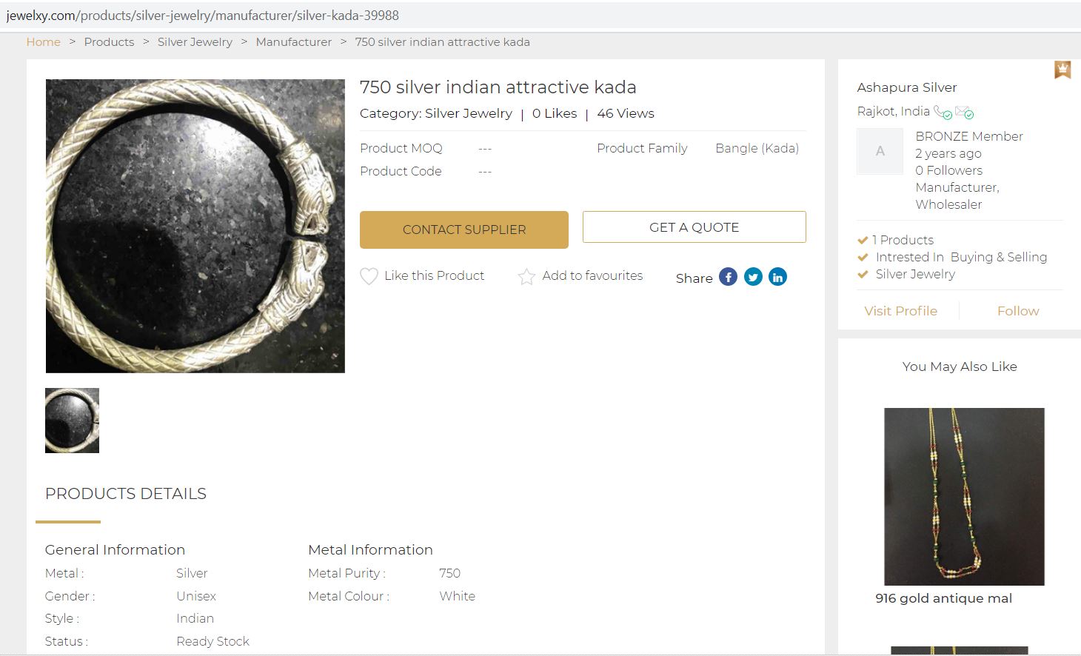Select the small kada product thumbnail
Image resolution: width=1081 pixels, height=656 pixels.
click(x=72, y=420)
